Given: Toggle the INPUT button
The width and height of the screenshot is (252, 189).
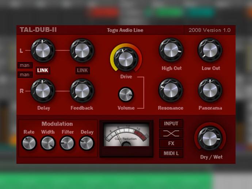Looking at the screenshot, I should point(171,123).
